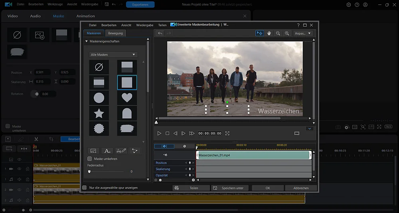Check Maske umkehren in the dialog
The height and width of the screenshot is (213, 399).
point(89,159)
